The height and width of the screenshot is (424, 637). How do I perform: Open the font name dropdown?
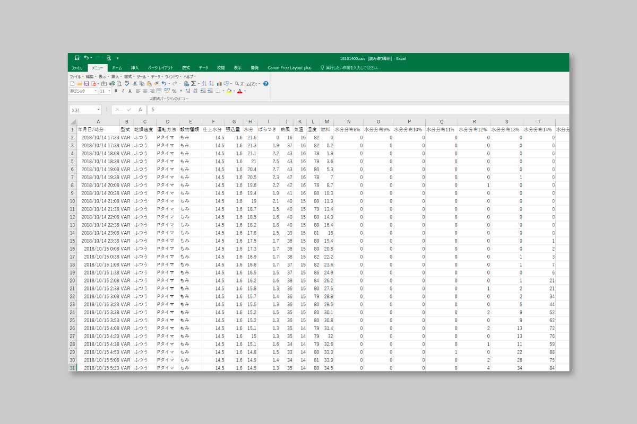(96, 91)
